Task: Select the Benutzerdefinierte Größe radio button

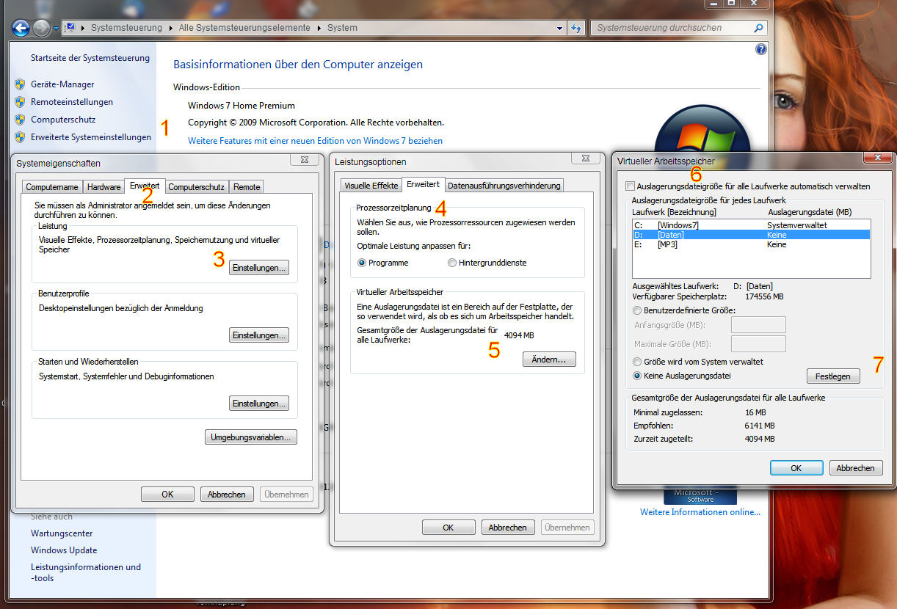Action: click(637, 310)
